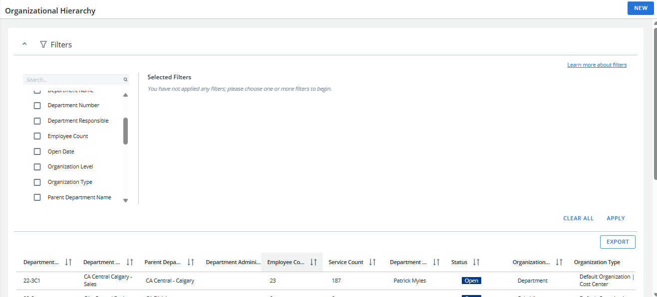Sort by the Organization Level column arrows
Screen dimensions: 657x297
pos(559,262)
